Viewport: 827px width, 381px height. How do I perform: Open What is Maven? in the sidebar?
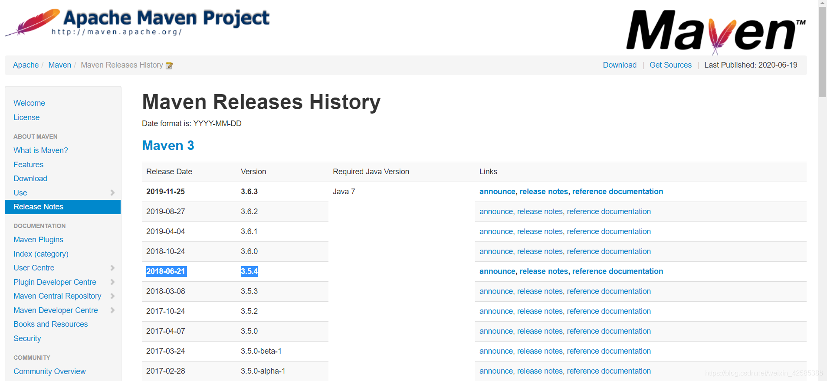coord(41,150)
